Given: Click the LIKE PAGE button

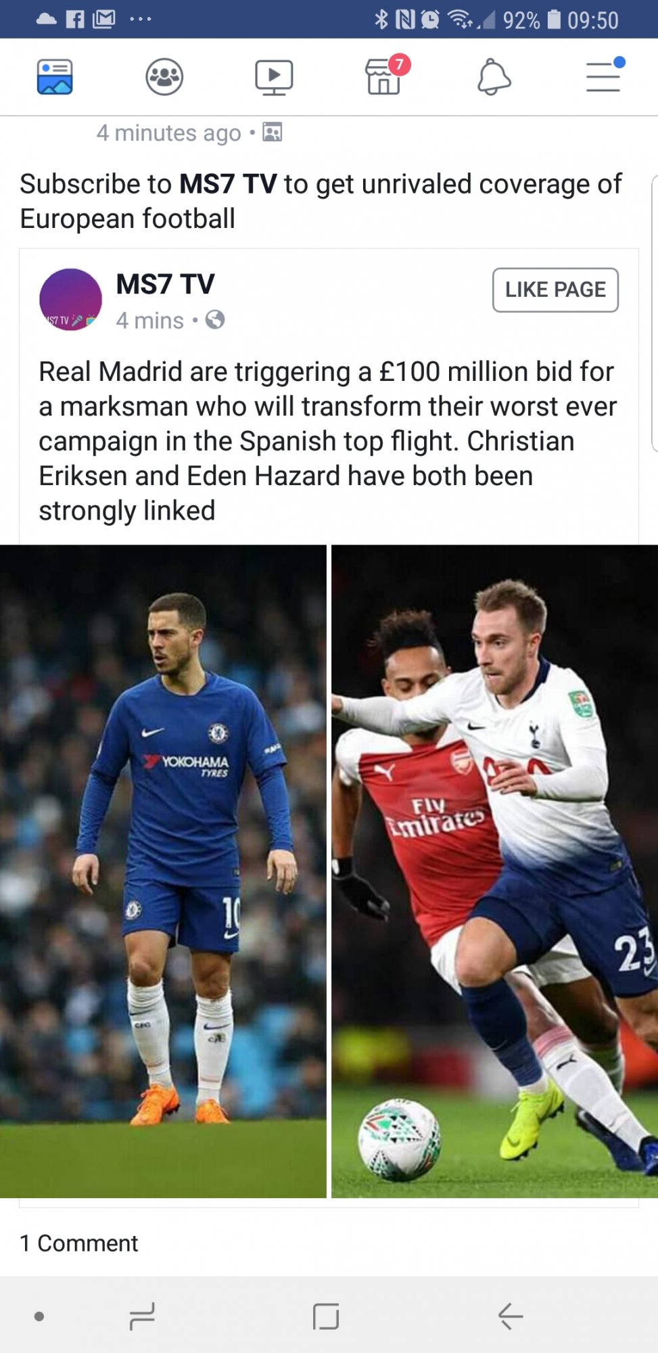Looking at the screenshot, I should (x=555, y=290).
